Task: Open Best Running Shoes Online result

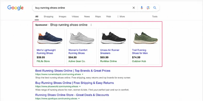Action: click(73, 71)
